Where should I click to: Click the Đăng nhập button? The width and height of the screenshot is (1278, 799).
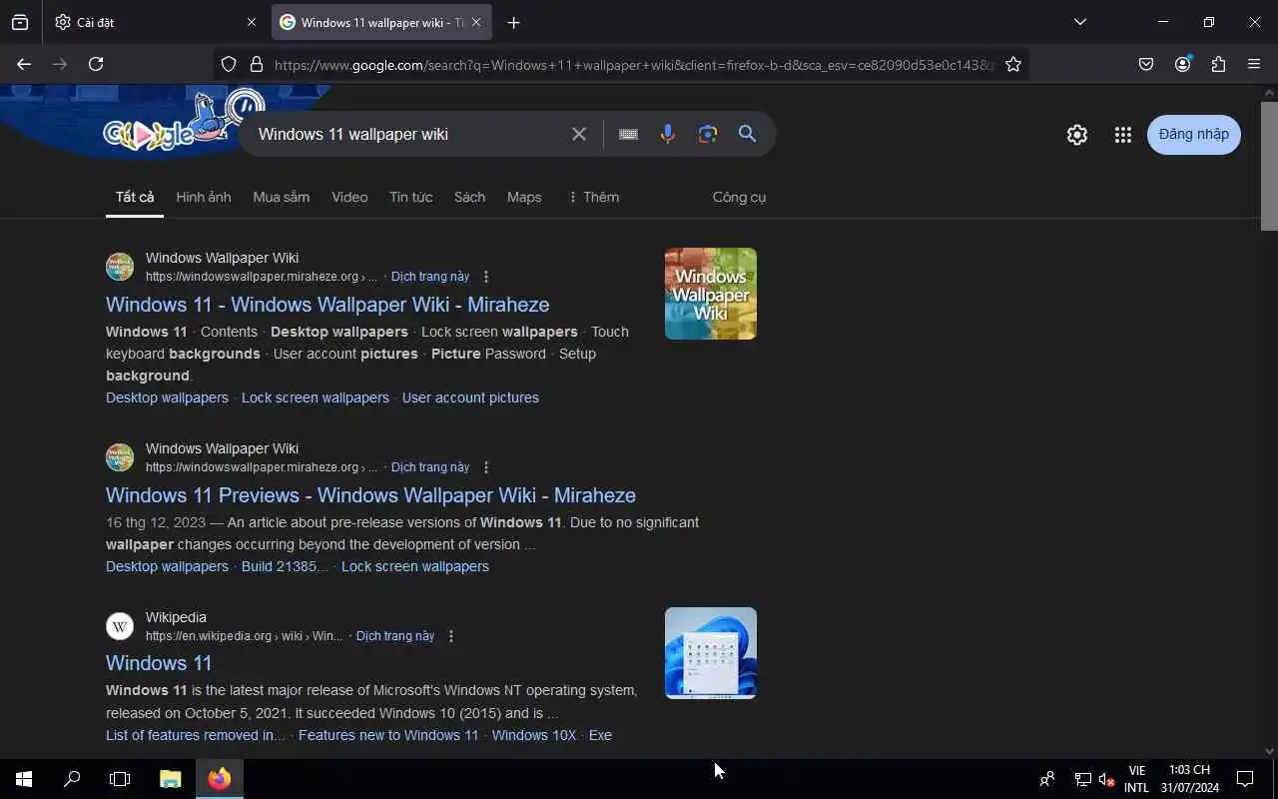click(1194, 135)
